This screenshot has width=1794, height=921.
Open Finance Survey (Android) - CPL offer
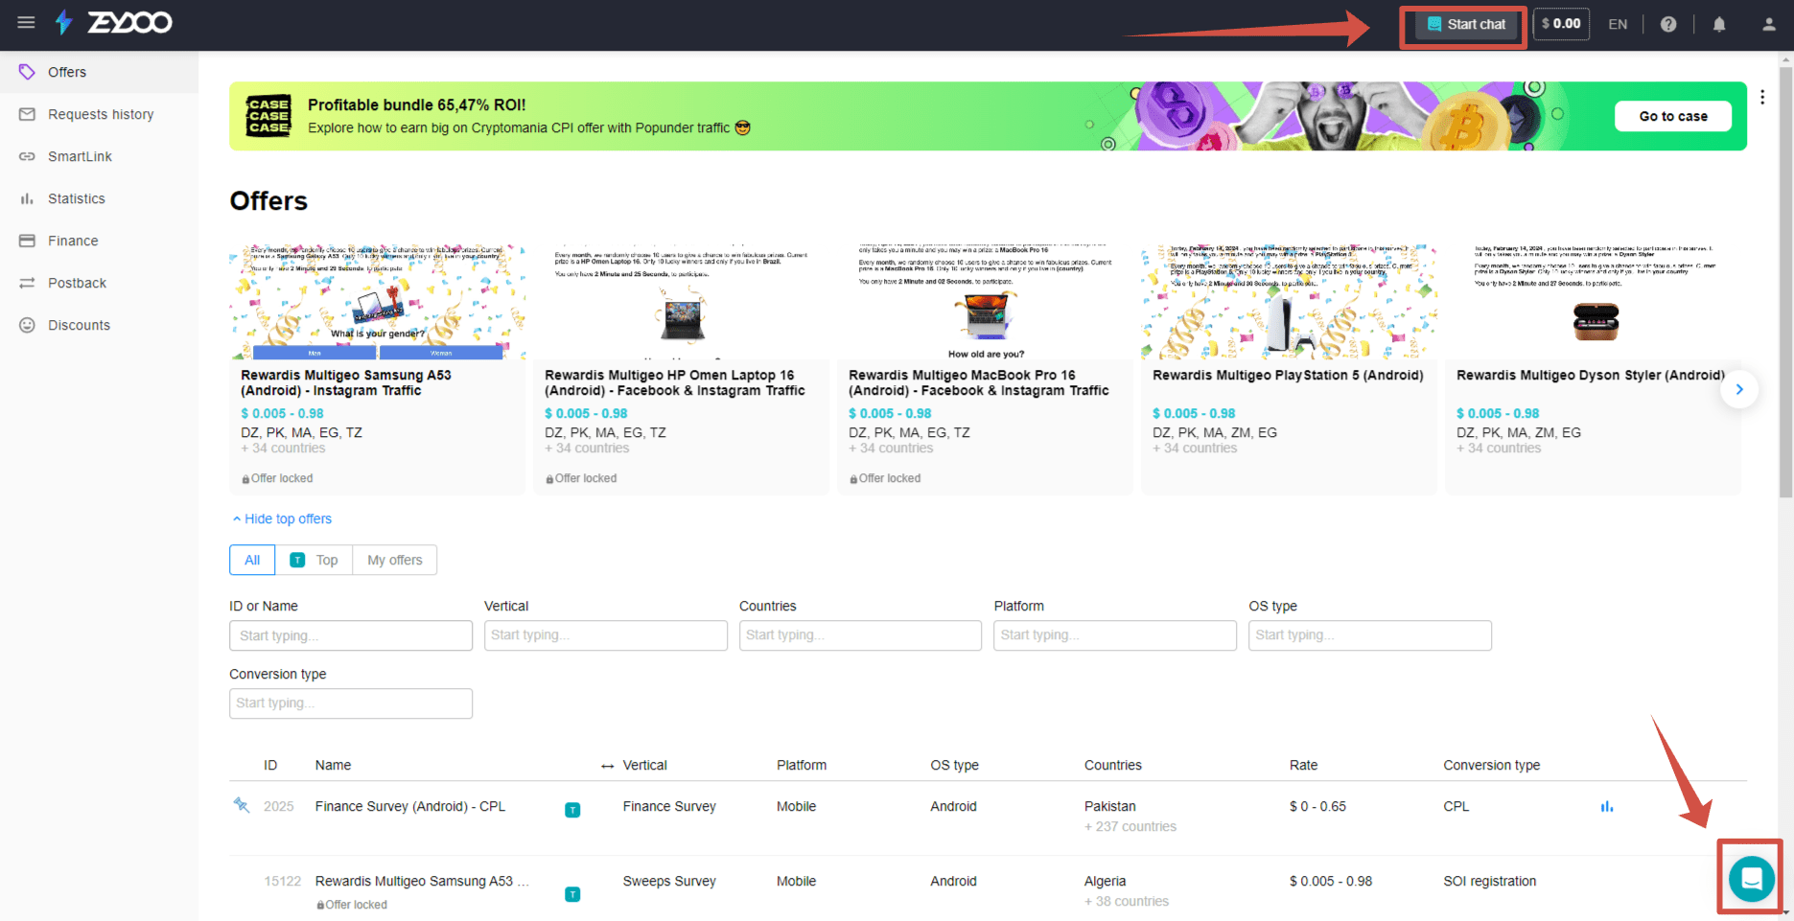tap(409, 806)
